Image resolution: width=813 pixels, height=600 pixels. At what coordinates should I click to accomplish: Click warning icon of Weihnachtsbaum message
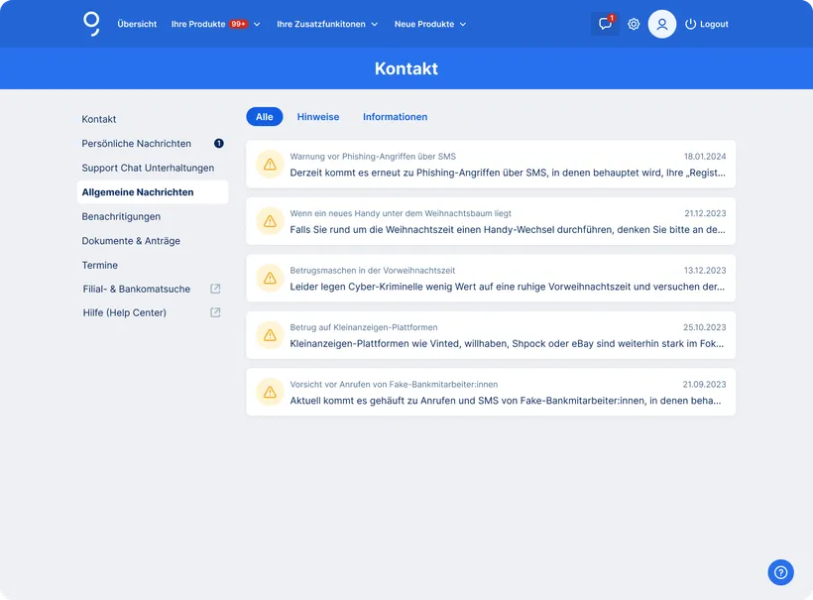270,221
